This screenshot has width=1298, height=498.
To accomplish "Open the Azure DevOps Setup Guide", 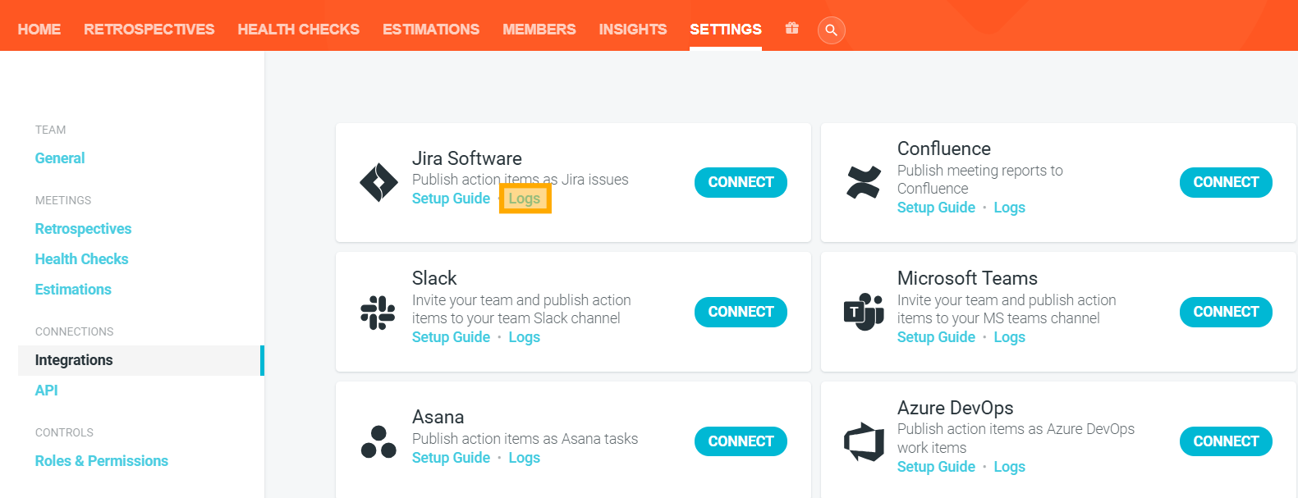I will click(936, 467).
